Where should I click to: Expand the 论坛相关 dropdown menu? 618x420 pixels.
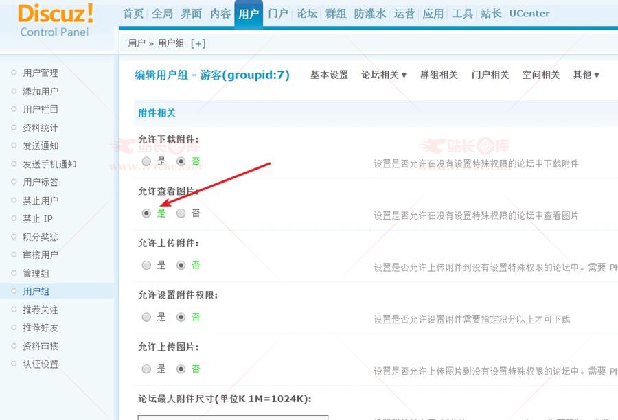point(384,75)
